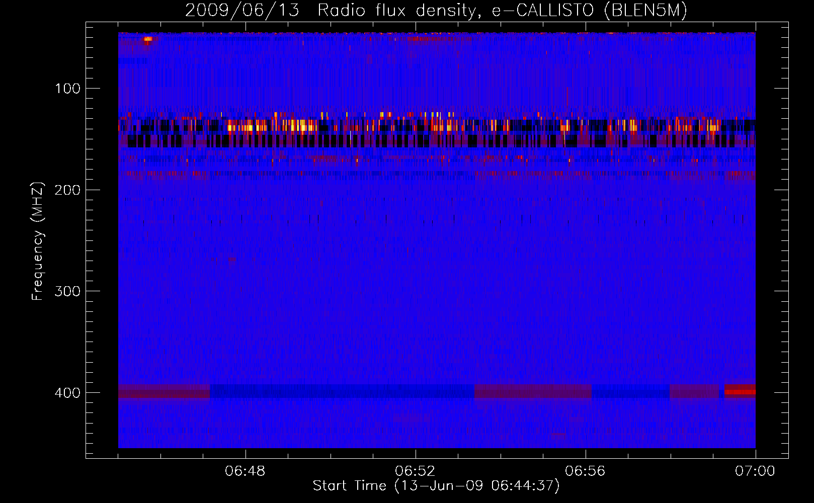Image resolution: width=814 pixels, height=503 pixels.
Task: Click the '200' frequency axis label
Action: [x=67, y=190]
